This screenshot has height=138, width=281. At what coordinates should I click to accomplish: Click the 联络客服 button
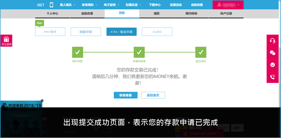[126, 95]
